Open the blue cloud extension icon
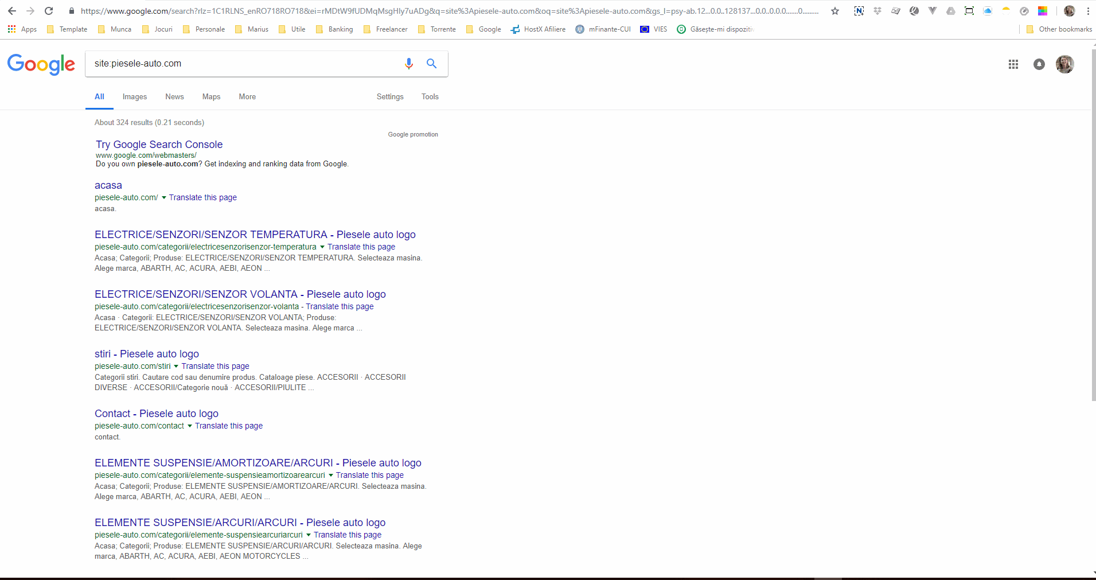 (988, 11)
